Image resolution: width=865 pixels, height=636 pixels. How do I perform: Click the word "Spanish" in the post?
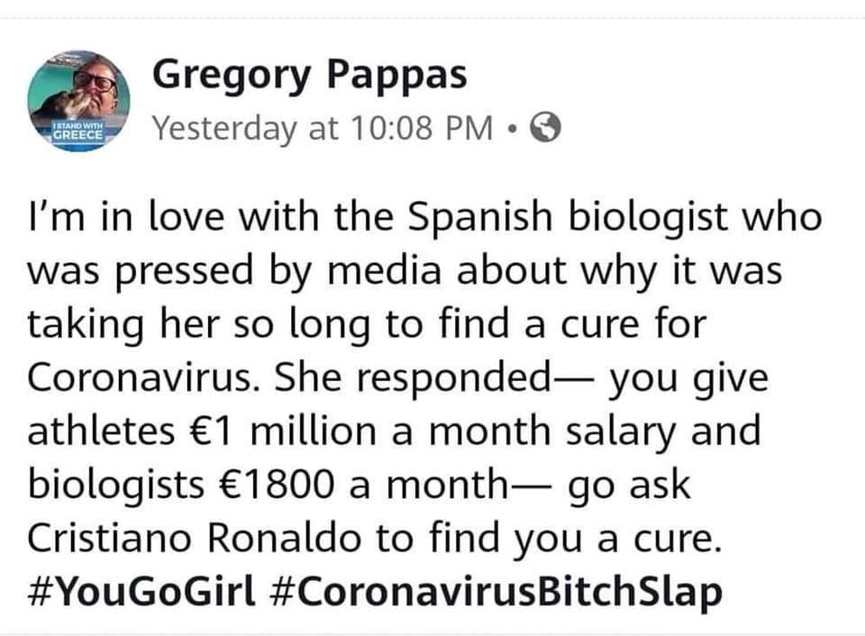pyautogui.click(x=480, y=217)
